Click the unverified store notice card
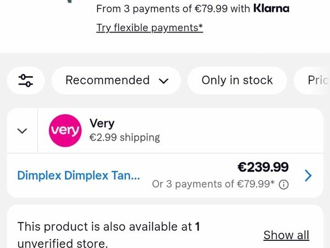 pos(165,227)
